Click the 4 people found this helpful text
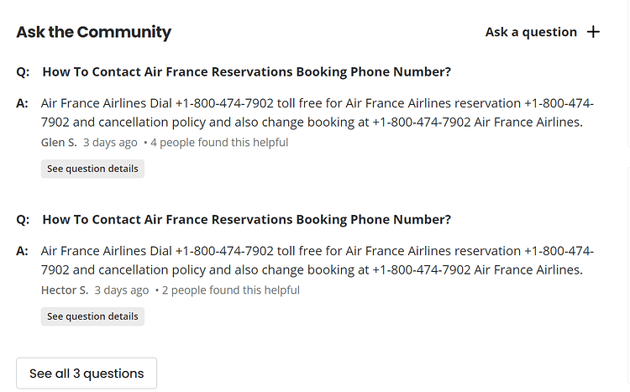The image size is (630, 392). point(219,143)
